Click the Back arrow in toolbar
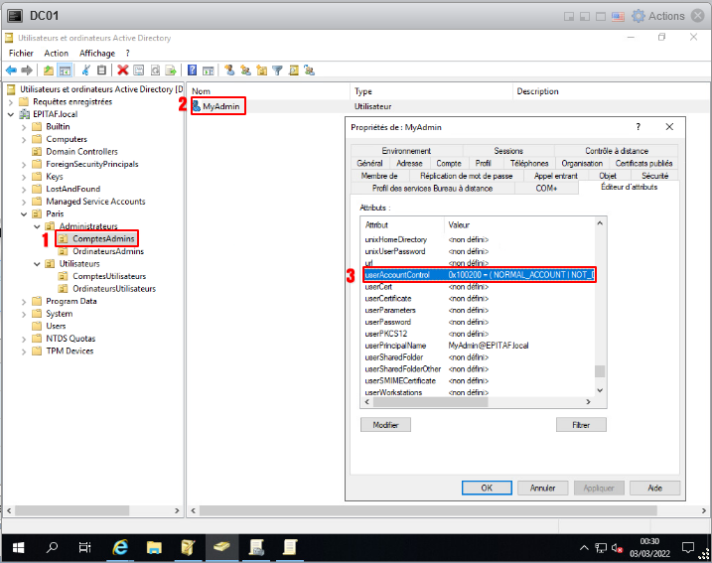Viewport: 712px width, 563px height. tap(12, 70)
